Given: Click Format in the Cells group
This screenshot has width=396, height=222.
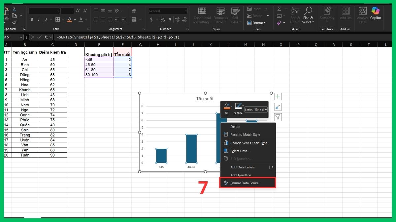Looking at the screenshot, I should coord(257,23).
